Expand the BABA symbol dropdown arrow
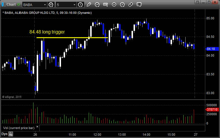This screenshot has height=138, width=220. (x=45, y=5)
